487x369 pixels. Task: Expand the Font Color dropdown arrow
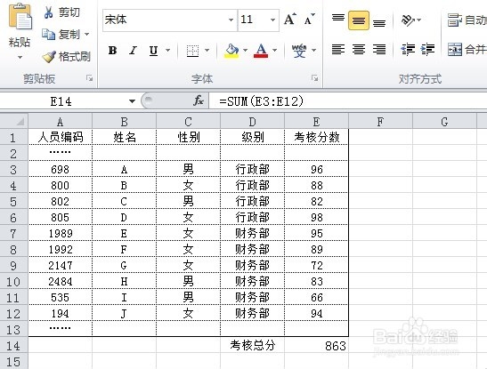click(274, 50)
